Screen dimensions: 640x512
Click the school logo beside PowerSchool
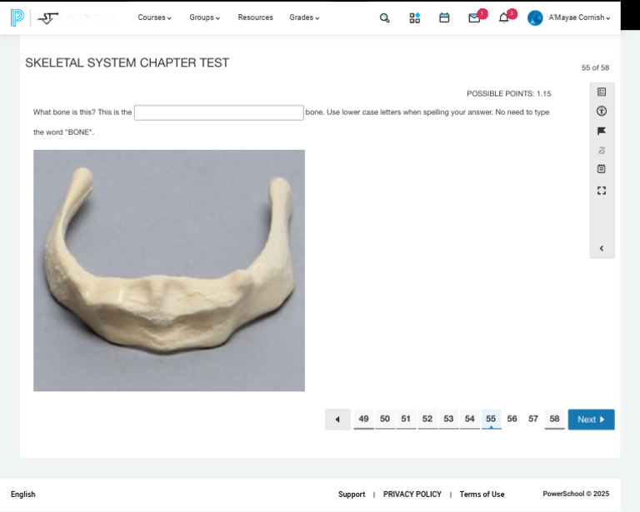pos(47,18)
